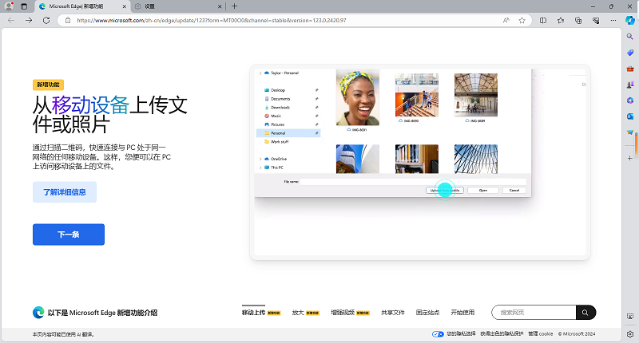The width and height of the screenshot is (639, 343).
Task: Turn on Read aloud in address bar
Action: click(506, 21)
